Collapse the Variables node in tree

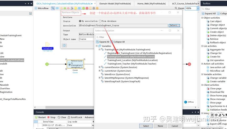point(97,46)
